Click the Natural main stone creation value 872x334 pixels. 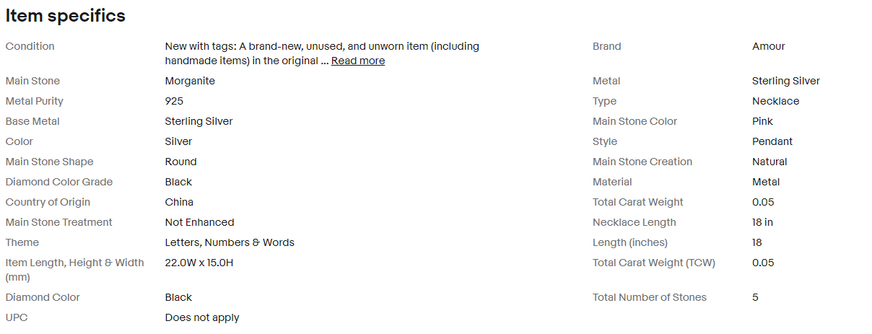tap(769, 162)
